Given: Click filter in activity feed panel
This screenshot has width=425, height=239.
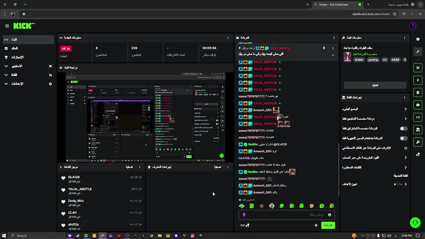Looking at the screenshot, I should tap(129, 167).
